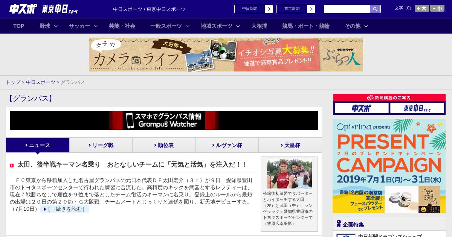The width and height of the screenshot is (452, 237).
Task: Expand the サッカー dropdown menu
Action: pos(83,26)
